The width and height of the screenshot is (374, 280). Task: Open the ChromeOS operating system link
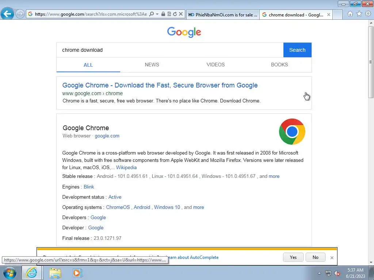pos(118,207)
